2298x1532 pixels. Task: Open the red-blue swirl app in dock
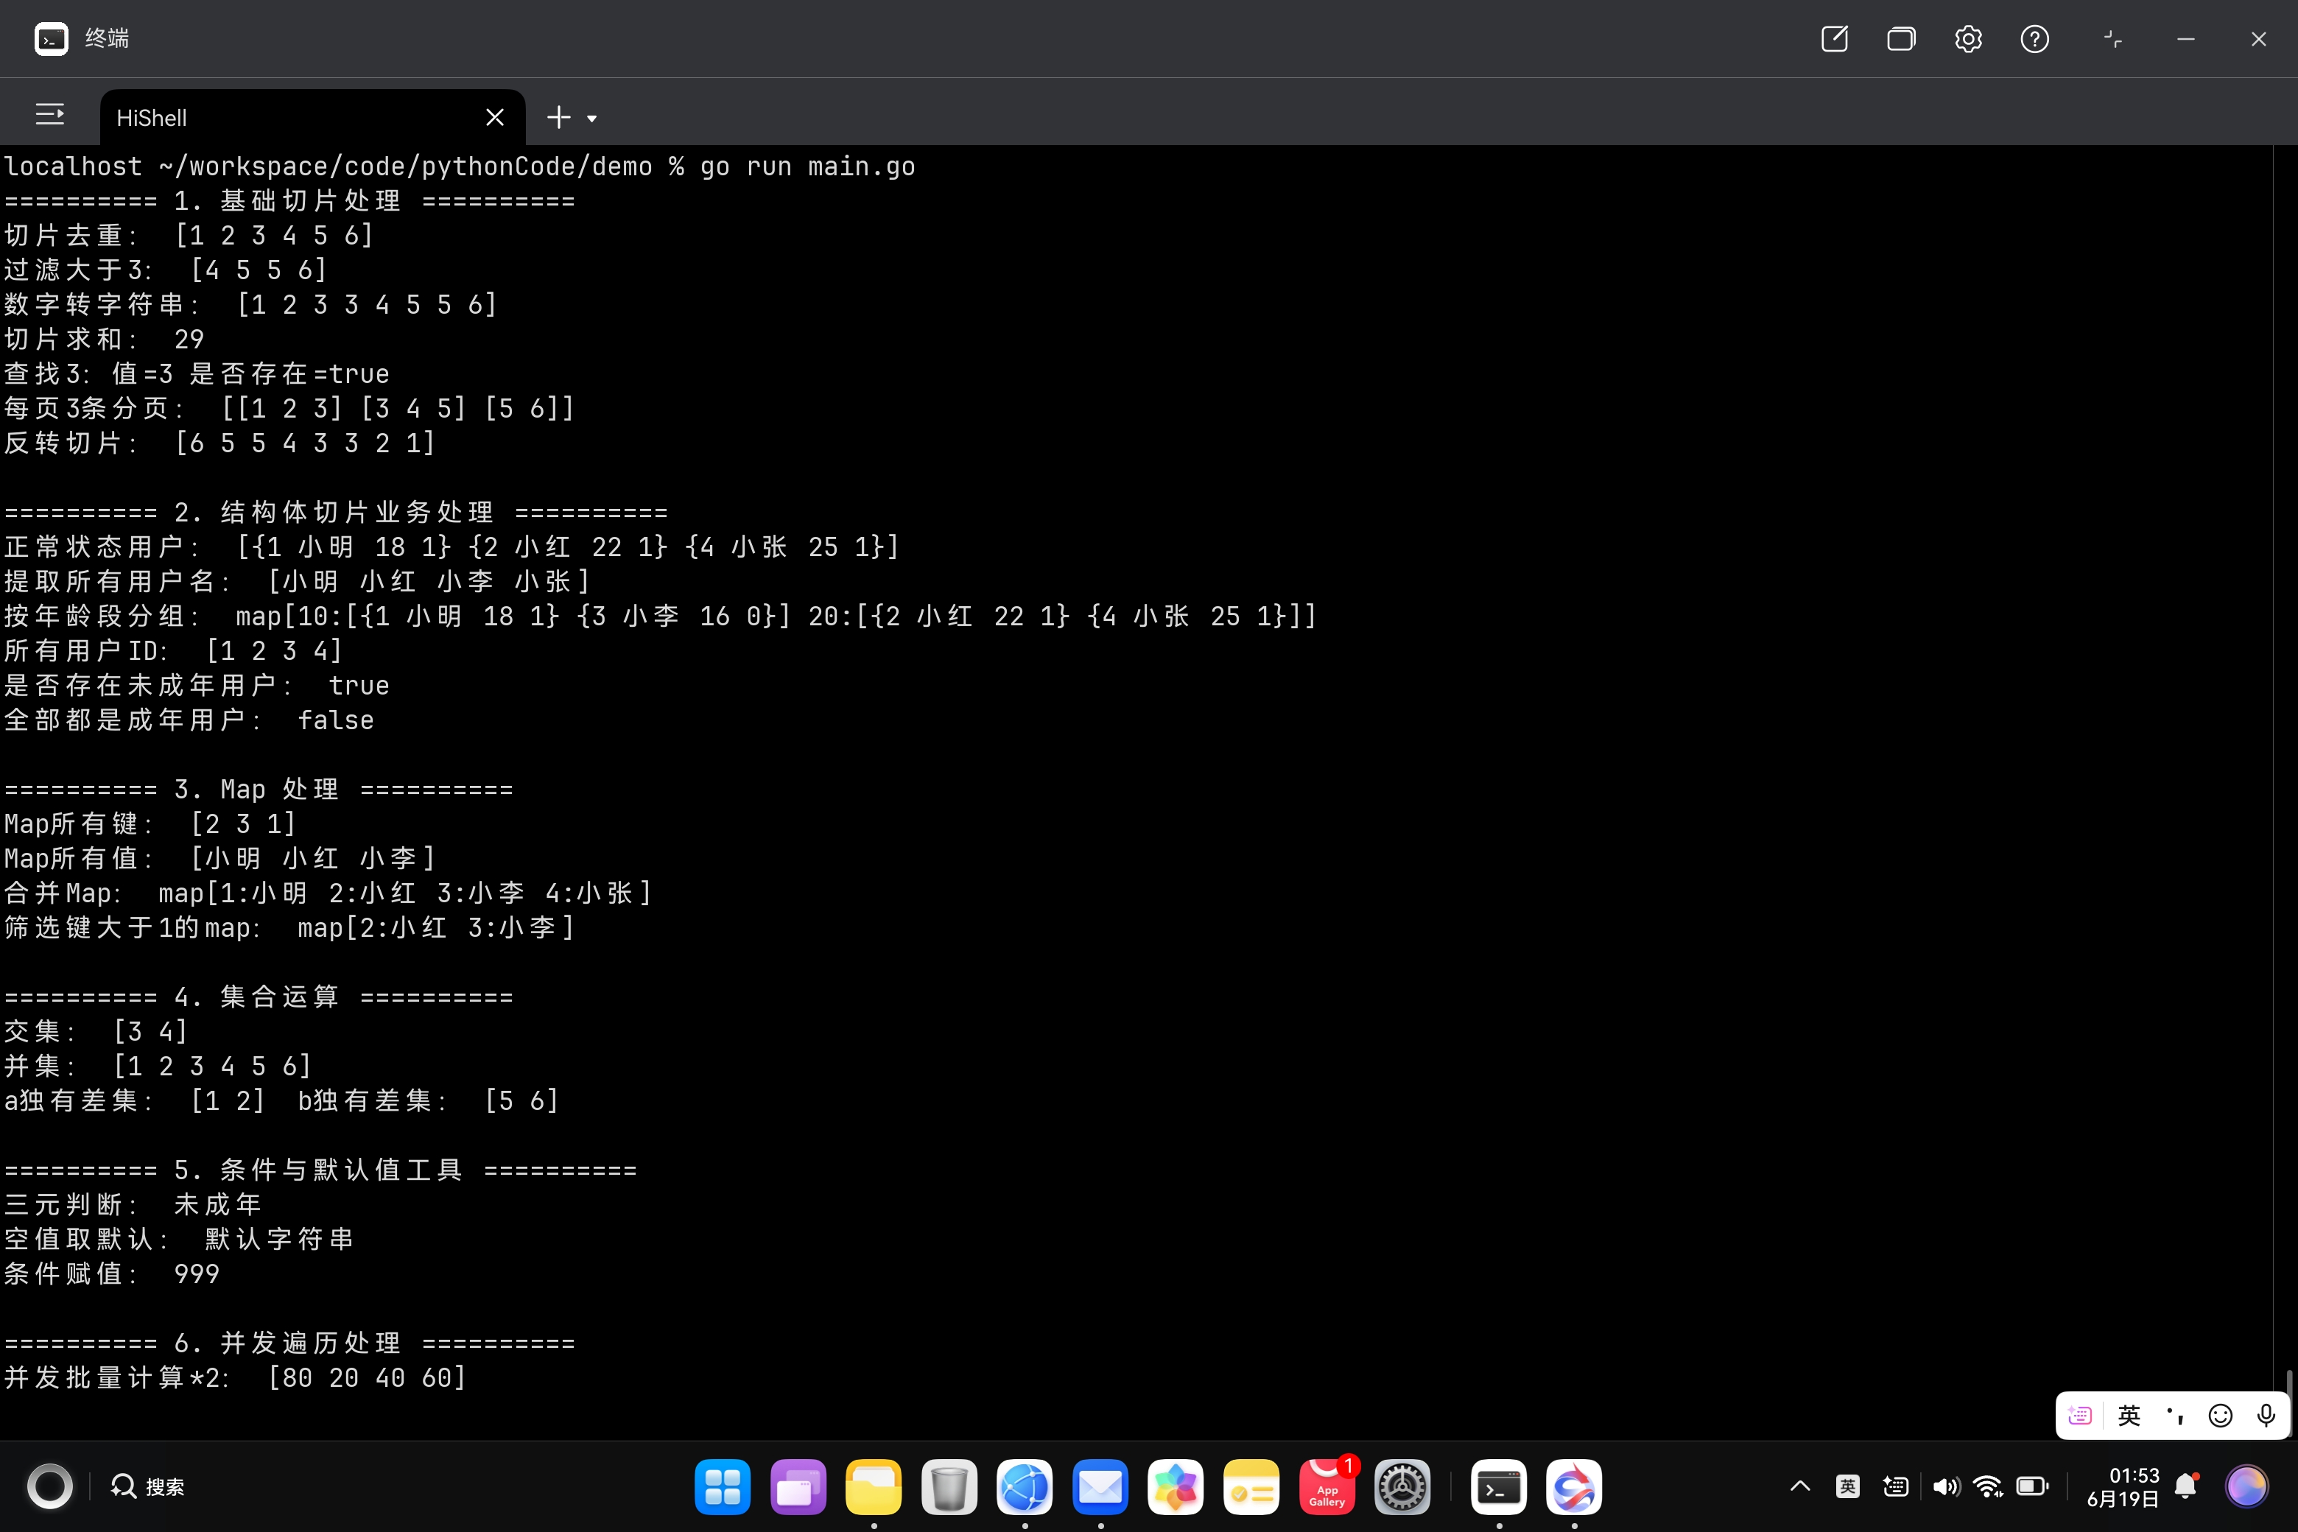click(x=1574, y=1486)
